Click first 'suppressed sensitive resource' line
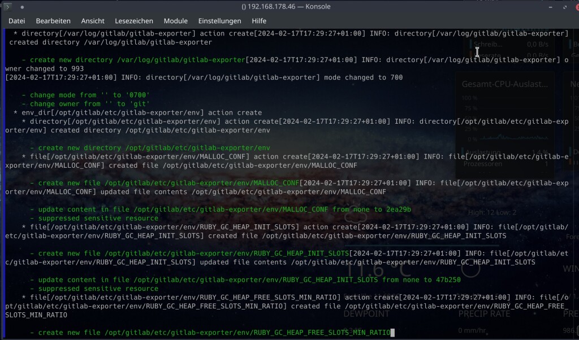Image resolution: width=579 pixels, height=340 pixels. click(98, 219)
